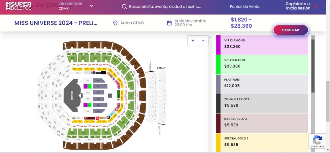Viewport: 330px width, 153px height.
Task: Click the scroll up arrow on price list
Action: click(x=313, y=38)
